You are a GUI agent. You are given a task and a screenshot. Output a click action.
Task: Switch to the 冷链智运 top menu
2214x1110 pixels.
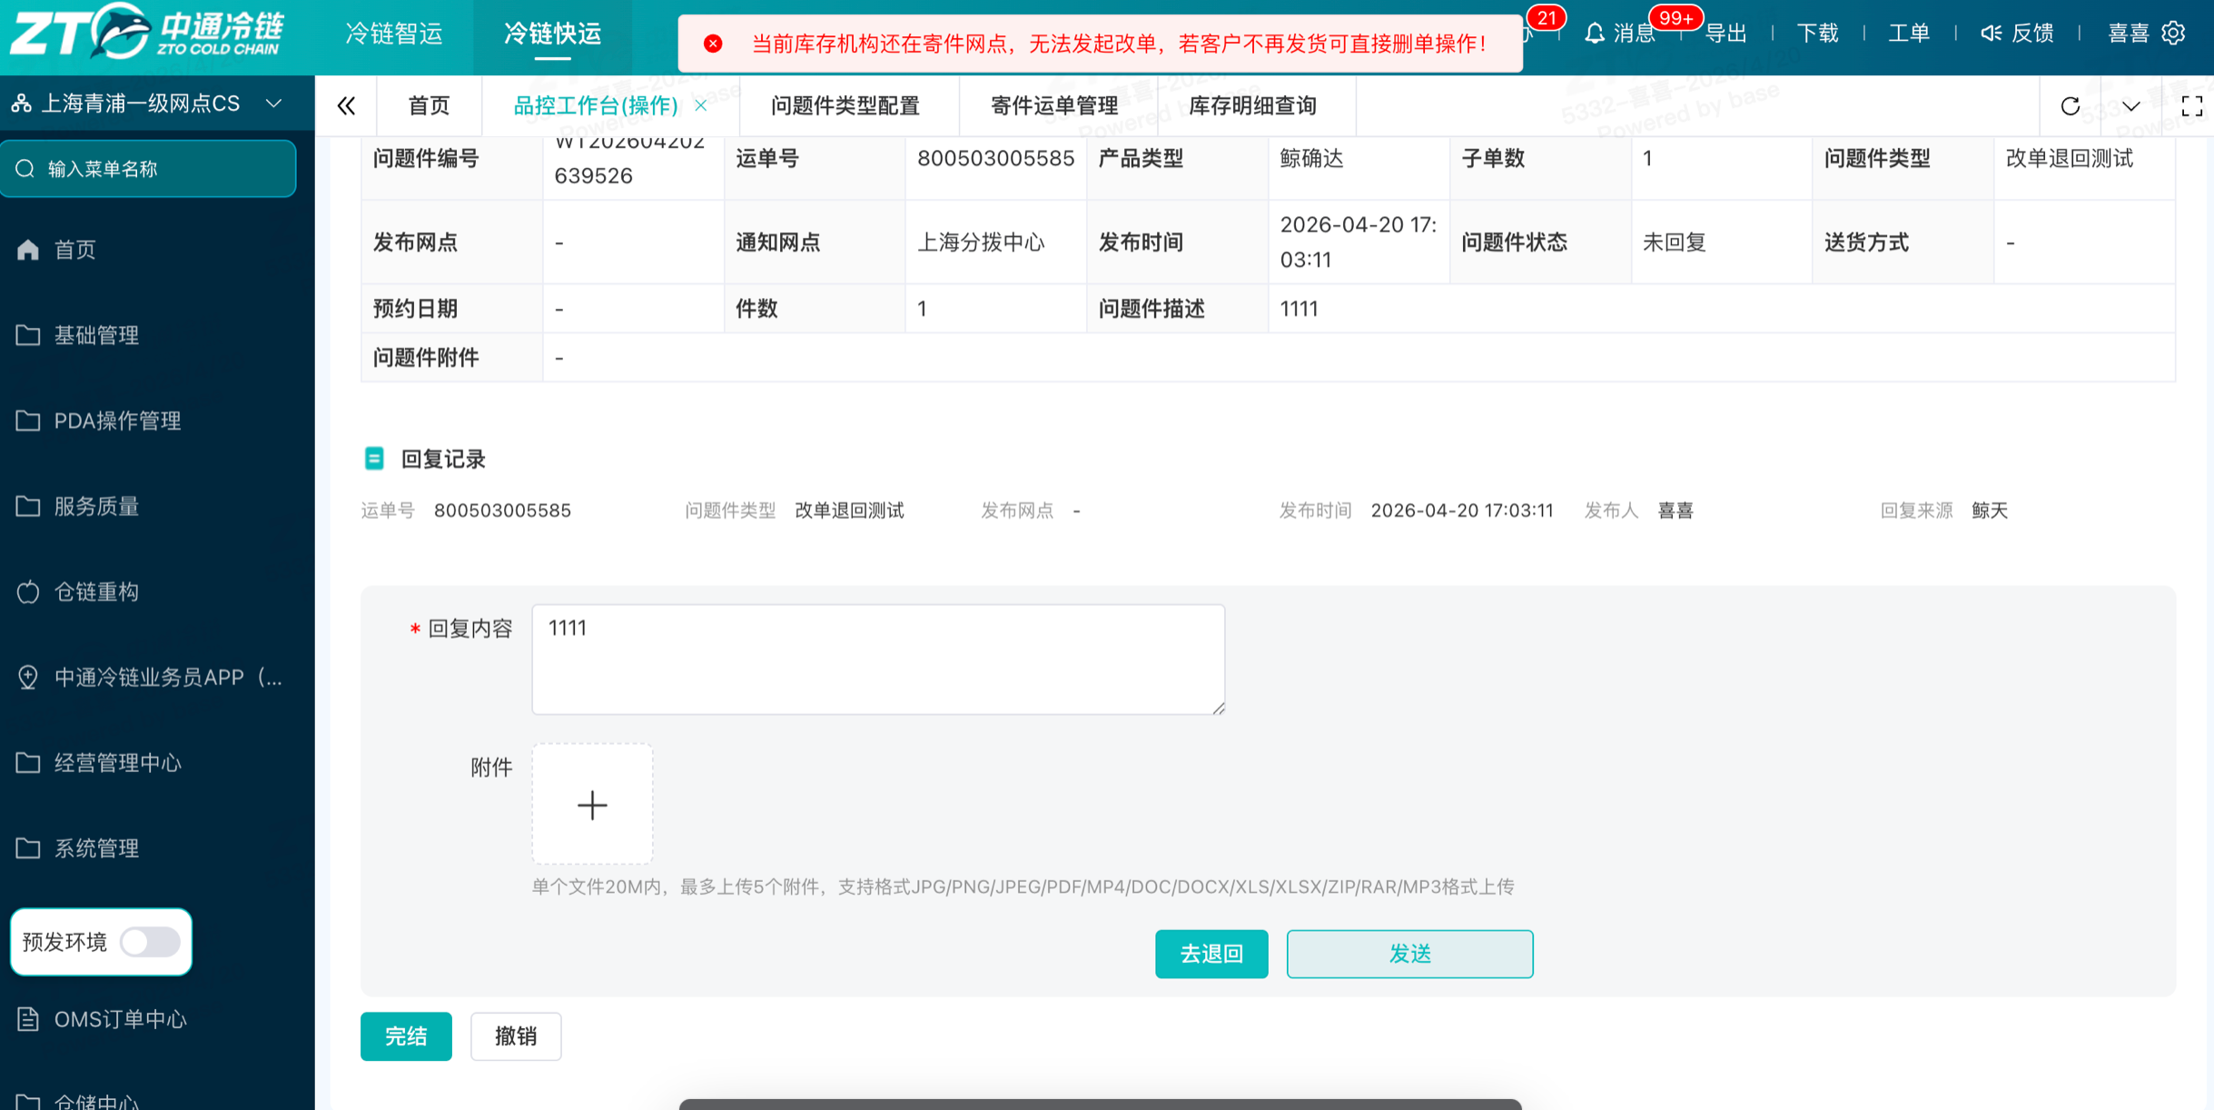click(394, 34)
